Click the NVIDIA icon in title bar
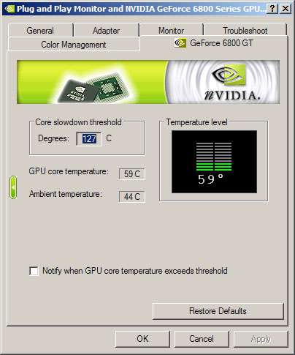The height and width of the screenshot is (355, 295). tap(9, 9)
